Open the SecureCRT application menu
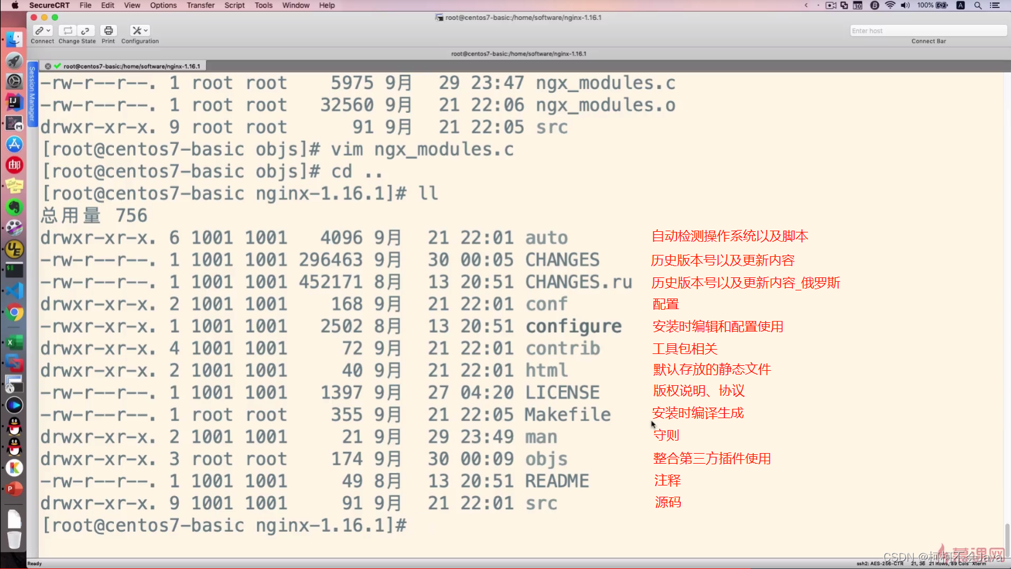Screen dimensions: 1011x569 pos(49,5)
